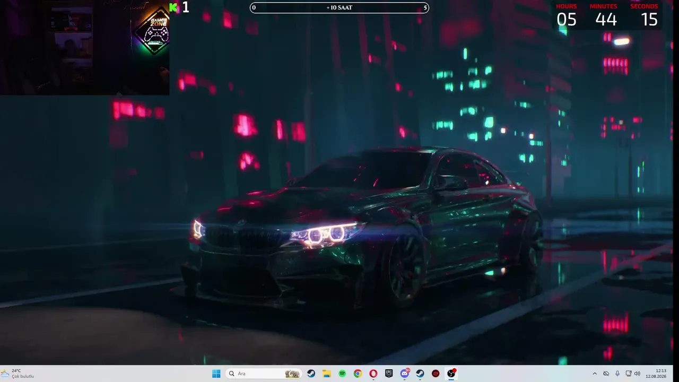Click the green Kick logo overlay
The width and height of the screenshot is (679, 382).
click(173, 7)
